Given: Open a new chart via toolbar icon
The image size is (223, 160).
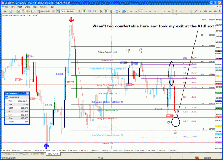Looking at the screenshot, I should (4, 11).
